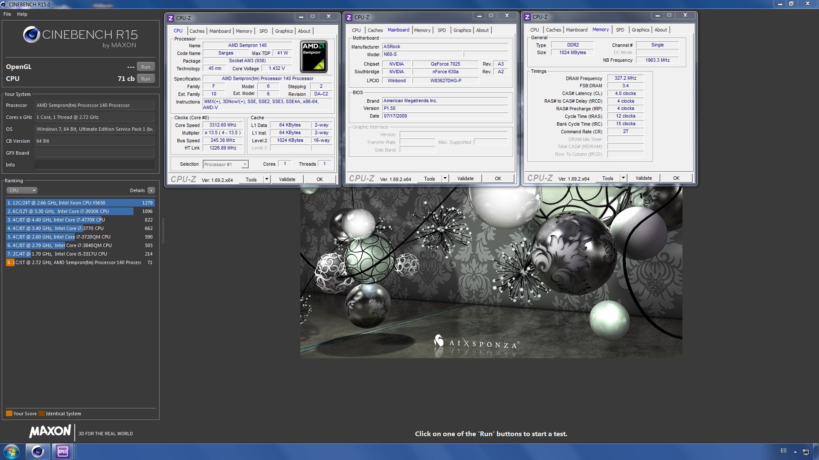Click the Processor field in Your System
819x460 pixels.
tap(95, 105)
